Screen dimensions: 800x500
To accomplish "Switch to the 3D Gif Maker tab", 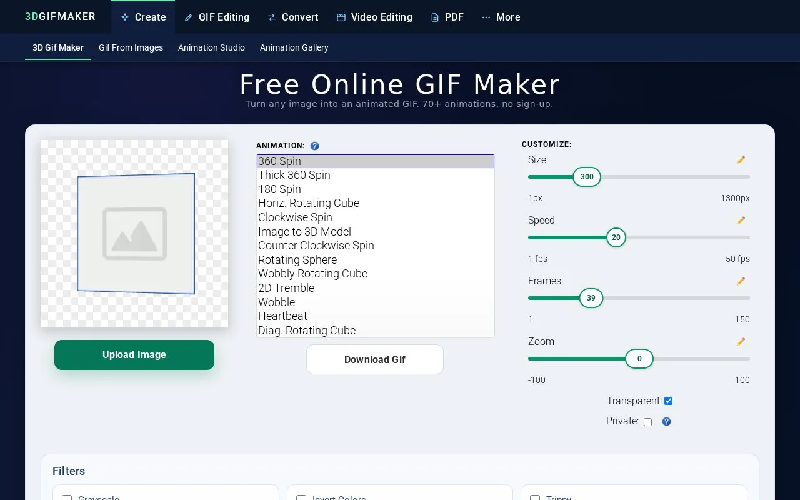I will (x=58, y=47).
